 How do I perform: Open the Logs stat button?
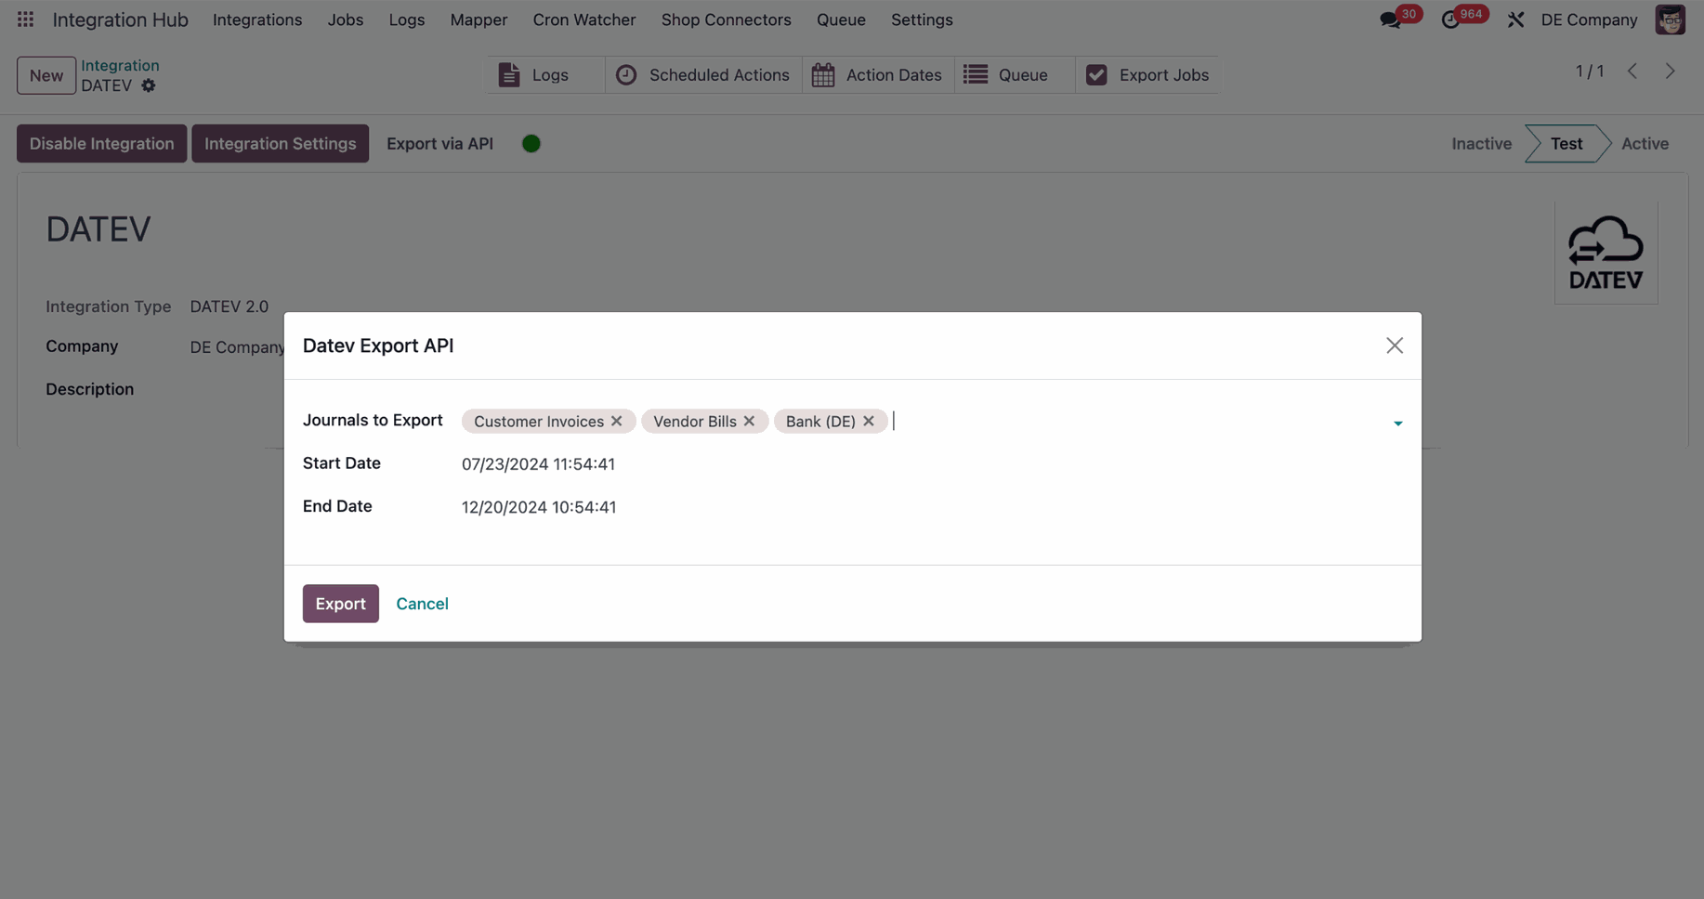(545, 75)
